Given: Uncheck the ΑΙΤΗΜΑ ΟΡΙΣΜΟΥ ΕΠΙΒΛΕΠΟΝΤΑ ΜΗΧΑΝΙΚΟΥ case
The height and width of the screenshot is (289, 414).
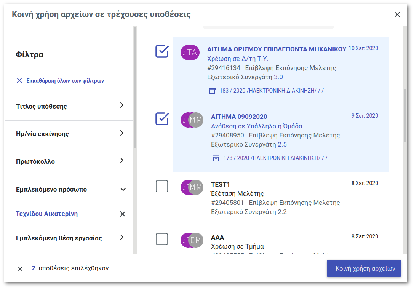Looking at the screenshot, I should [x=162, y=51].
